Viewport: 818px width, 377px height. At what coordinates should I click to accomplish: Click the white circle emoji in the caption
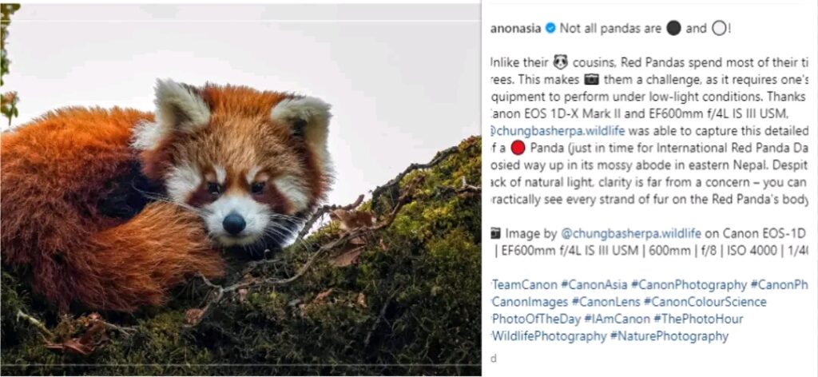[719, 29]
